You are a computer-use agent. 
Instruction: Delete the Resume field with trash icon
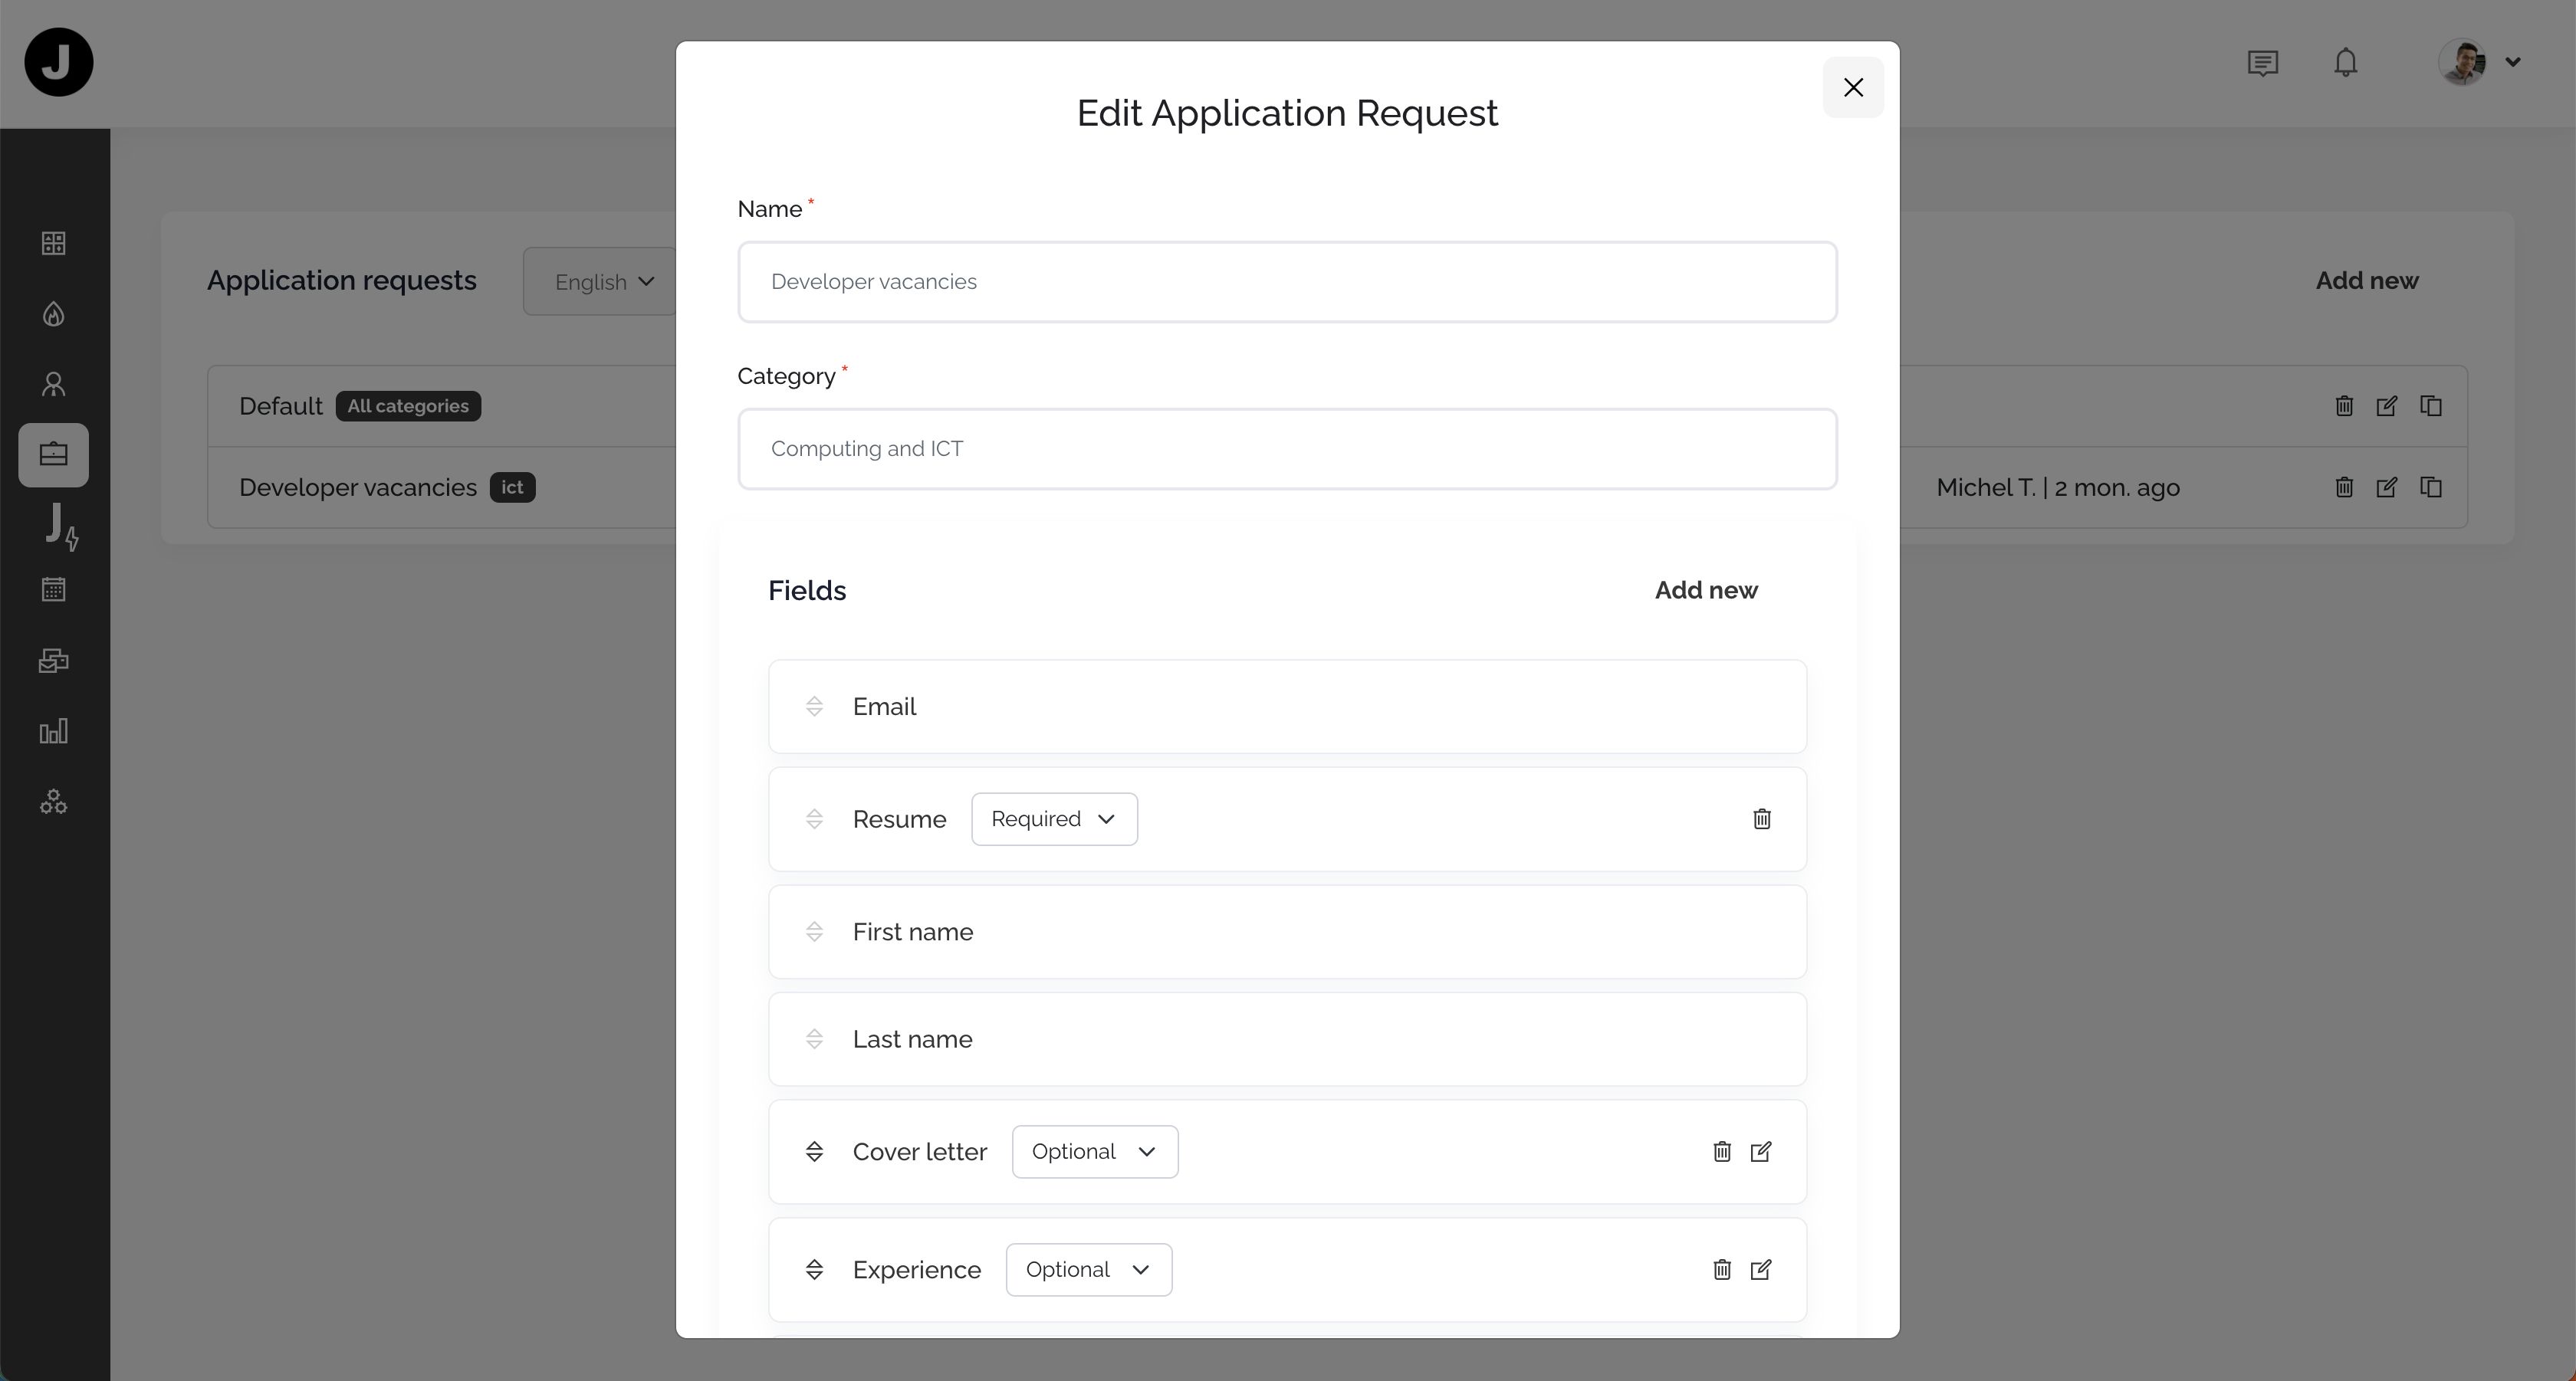click(1762, 819)
